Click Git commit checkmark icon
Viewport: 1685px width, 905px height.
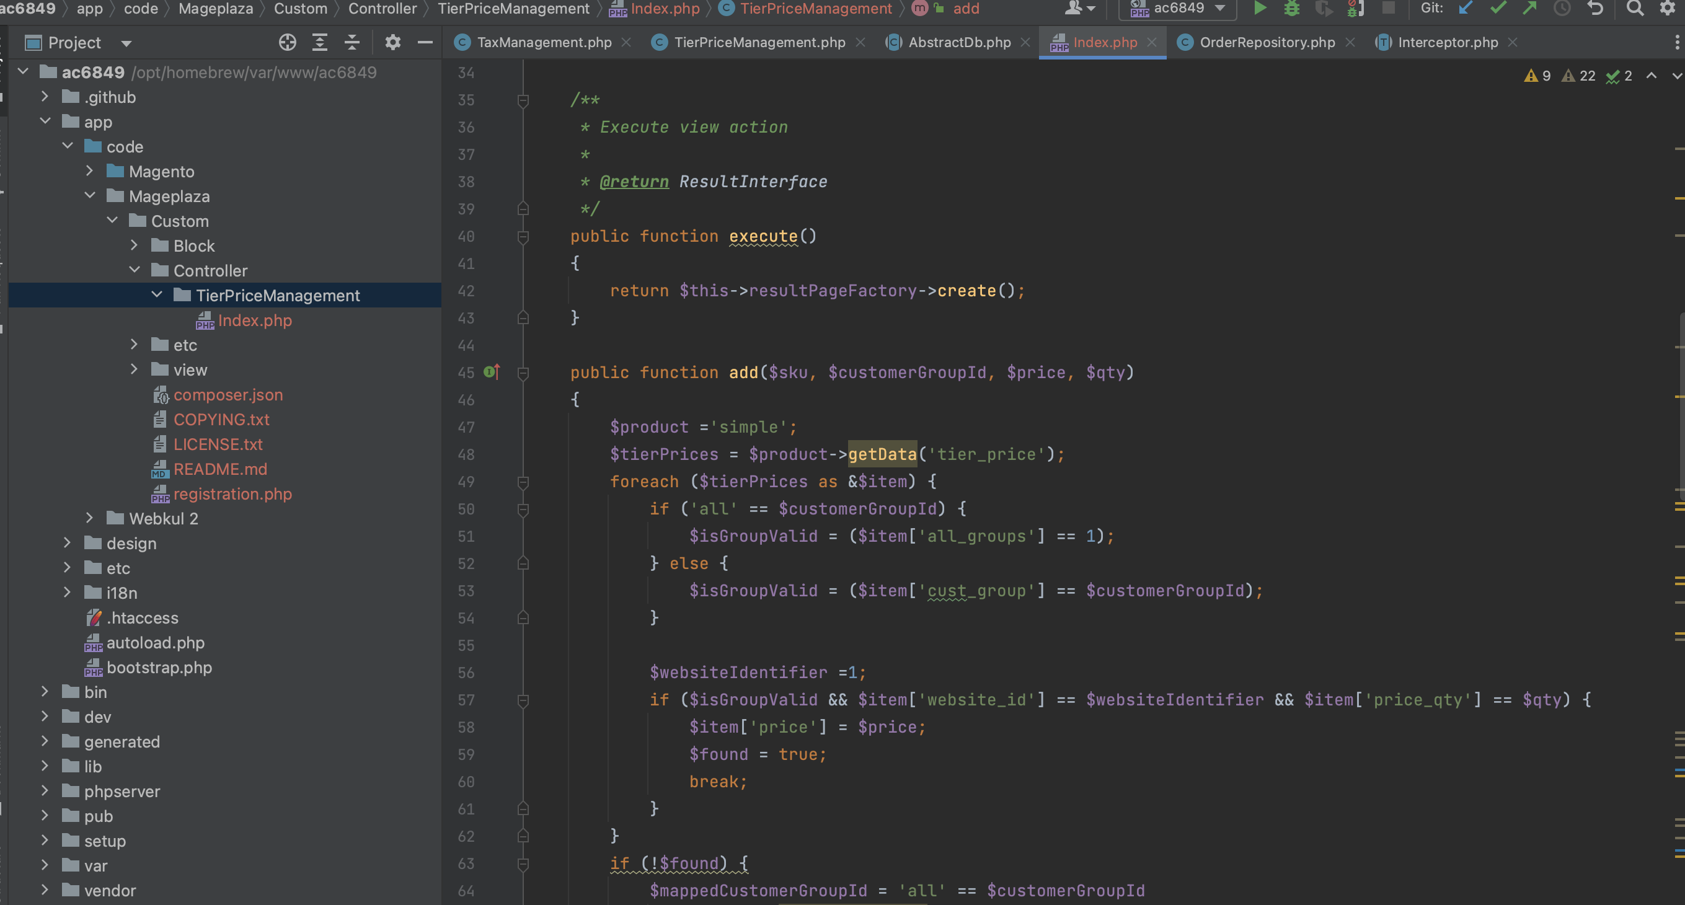coord(1497,9)
